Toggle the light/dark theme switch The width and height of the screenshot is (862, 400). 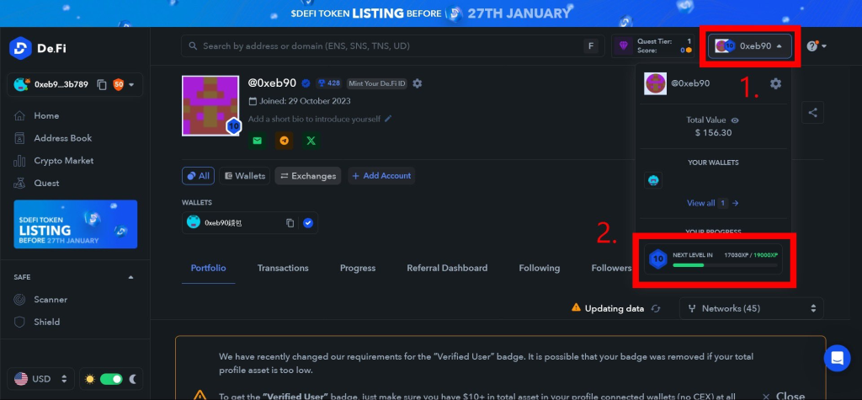pos(111,379)
